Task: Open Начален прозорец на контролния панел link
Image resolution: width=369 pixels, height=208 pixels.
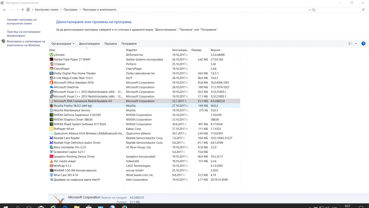Action: click(x=22, y=21)
